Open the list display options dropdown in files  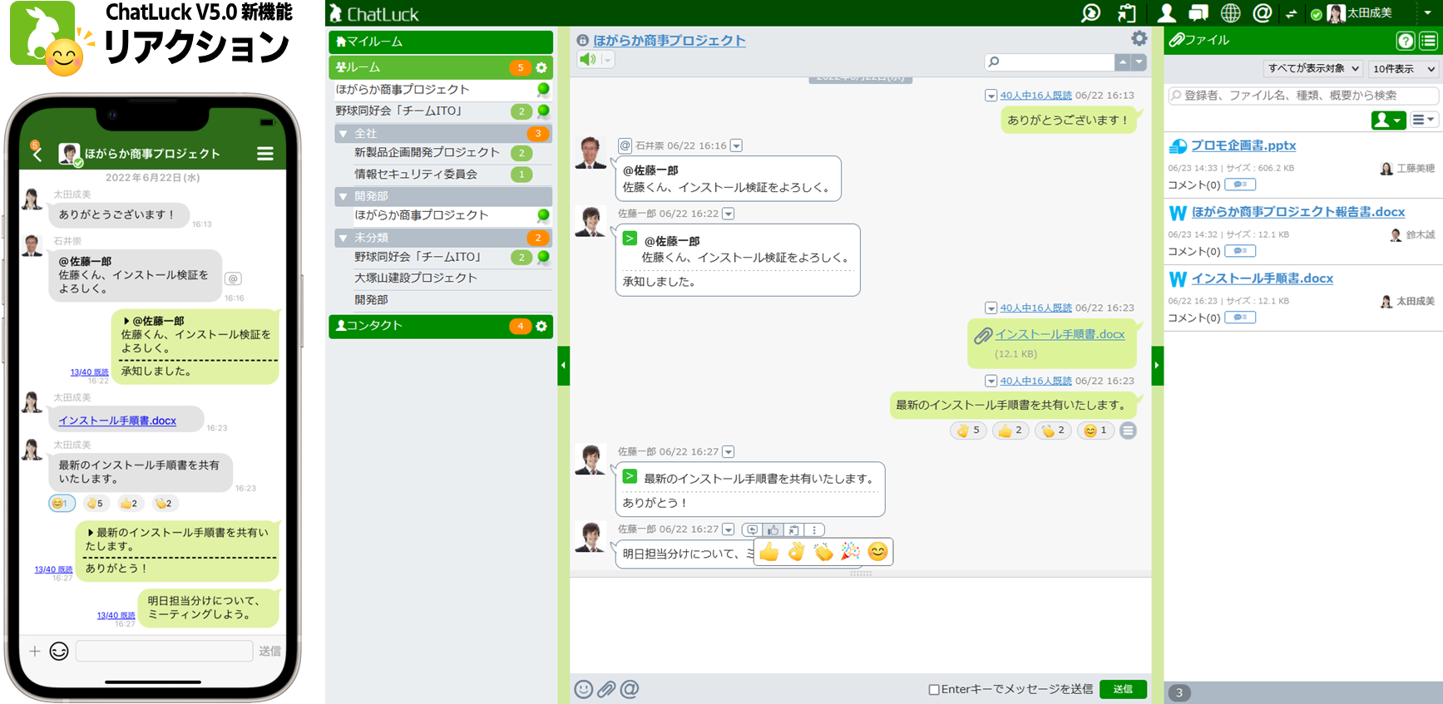[x=1425, y=121]
